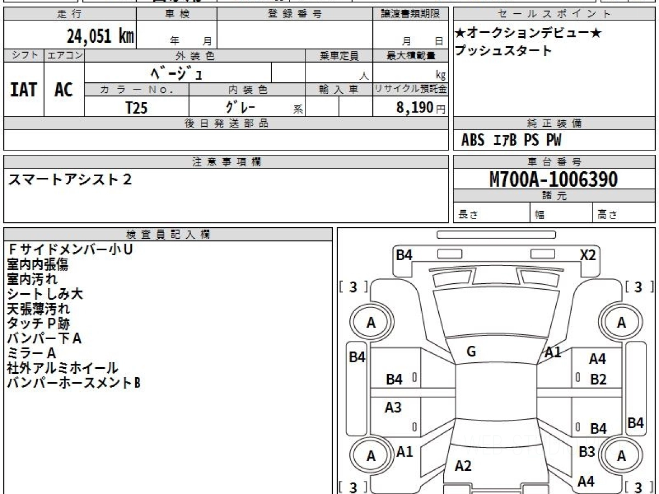Select the recycle deposit 8,190円

tap(421, 107)
